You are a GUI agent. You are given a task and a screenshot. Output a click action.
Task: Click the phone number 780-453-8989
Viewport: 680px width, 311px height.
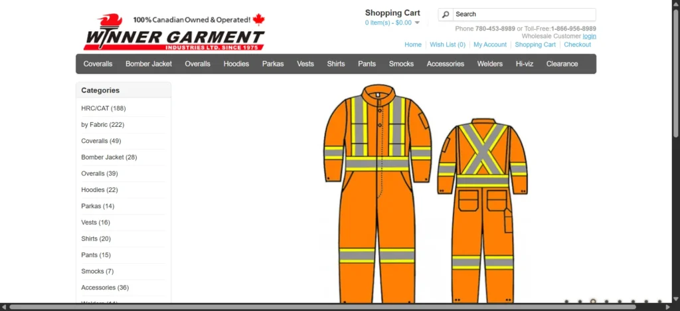(x=495, y=29)
